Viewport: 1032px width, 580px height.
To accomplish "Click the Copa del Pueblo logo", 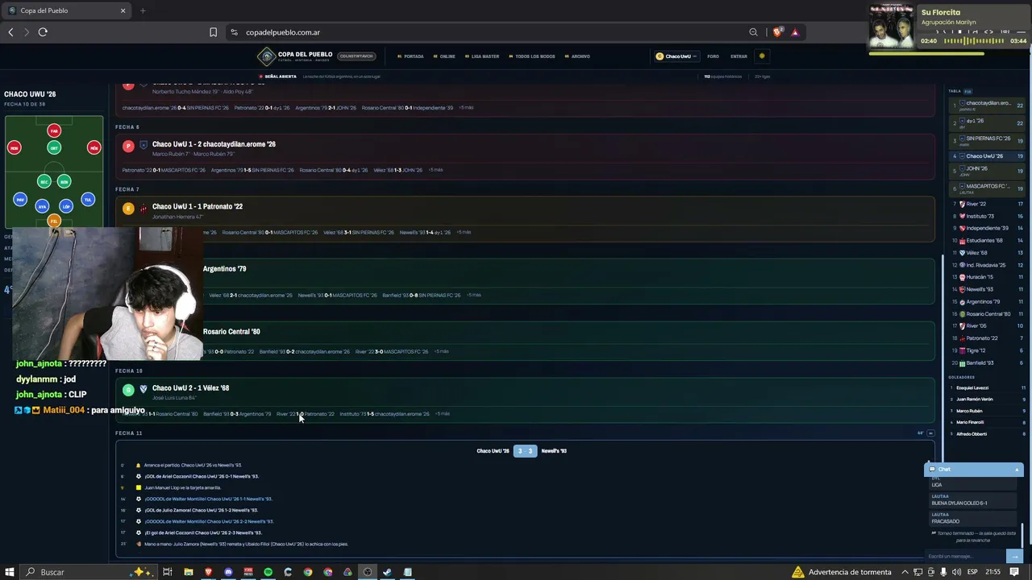I will (x=294, y=56).
